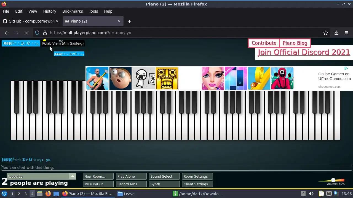This screenshot has height=198, width=353.
Task: Open a new browser tab
Action: coord(129,21)
